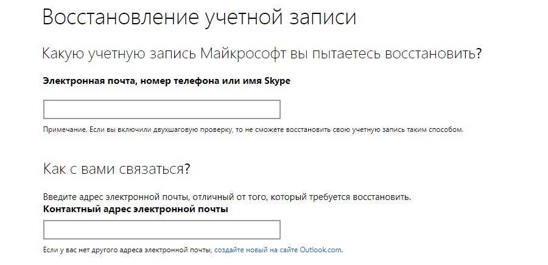
Task: Click the word 'Skype' in the field label
Action: (x=278, y=80)
